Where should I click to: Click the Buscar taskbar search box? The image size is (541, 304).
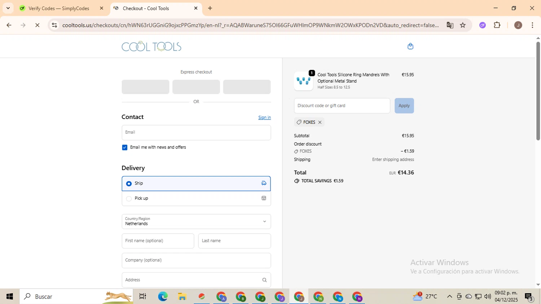point(76,296)
